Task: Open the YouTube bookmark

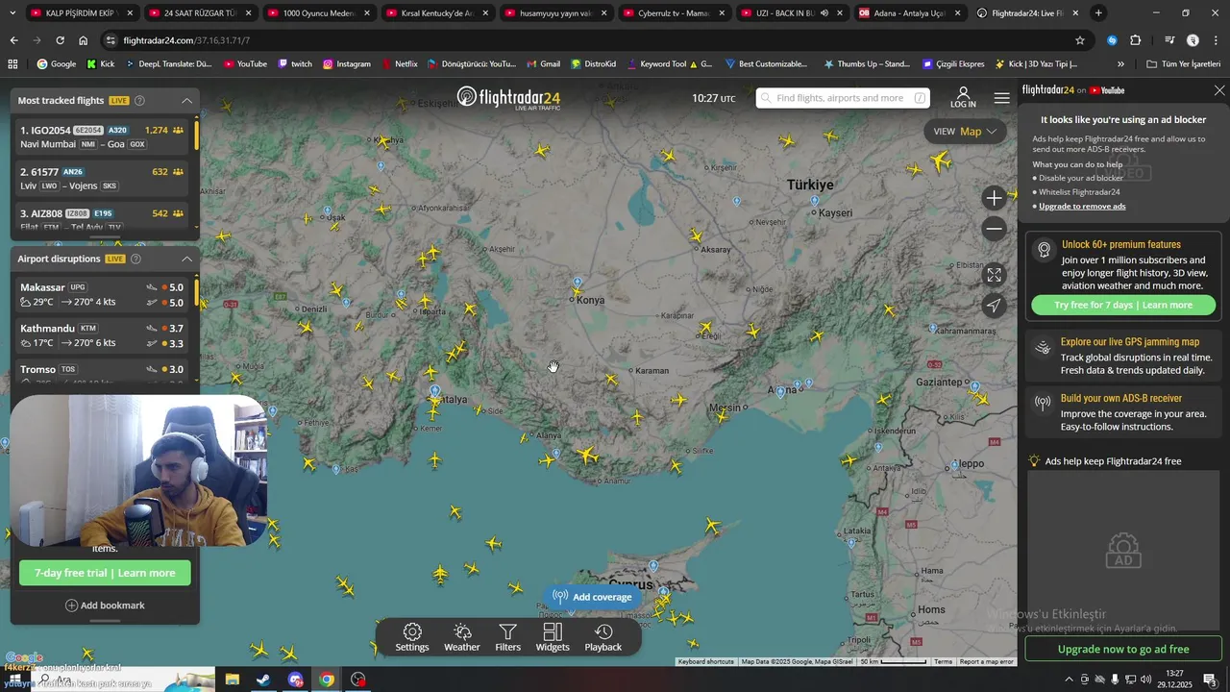Action: (245, 64)
